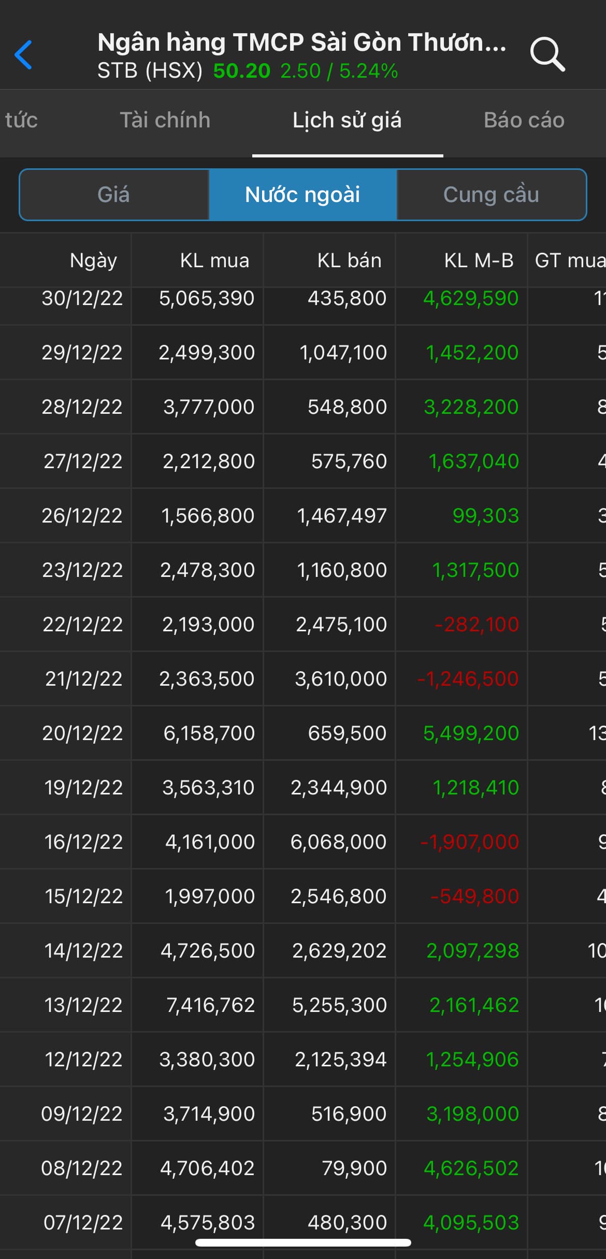Screen dimensions: 606x1259
Task: Tap the KL mua column header
Action: [x=214, y=261]
